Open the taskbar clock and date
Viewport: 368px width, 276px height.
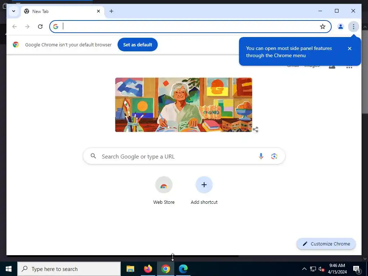coord(337,269)
